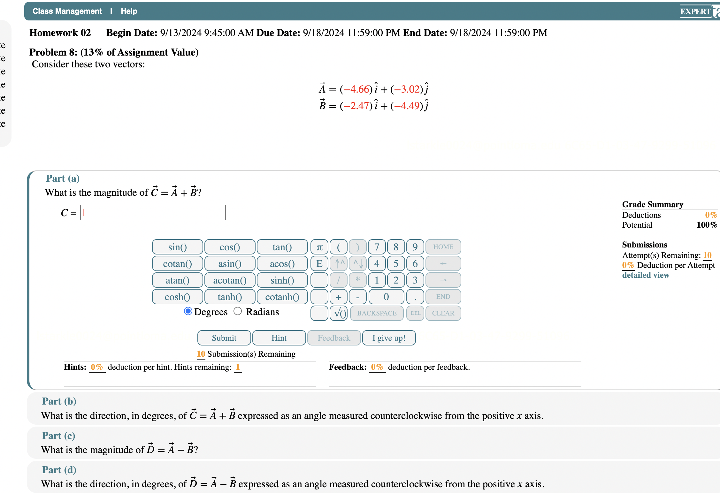Viewport: 720px width, 493px height.
Task: Click the cos() function button
Action: 229,247
